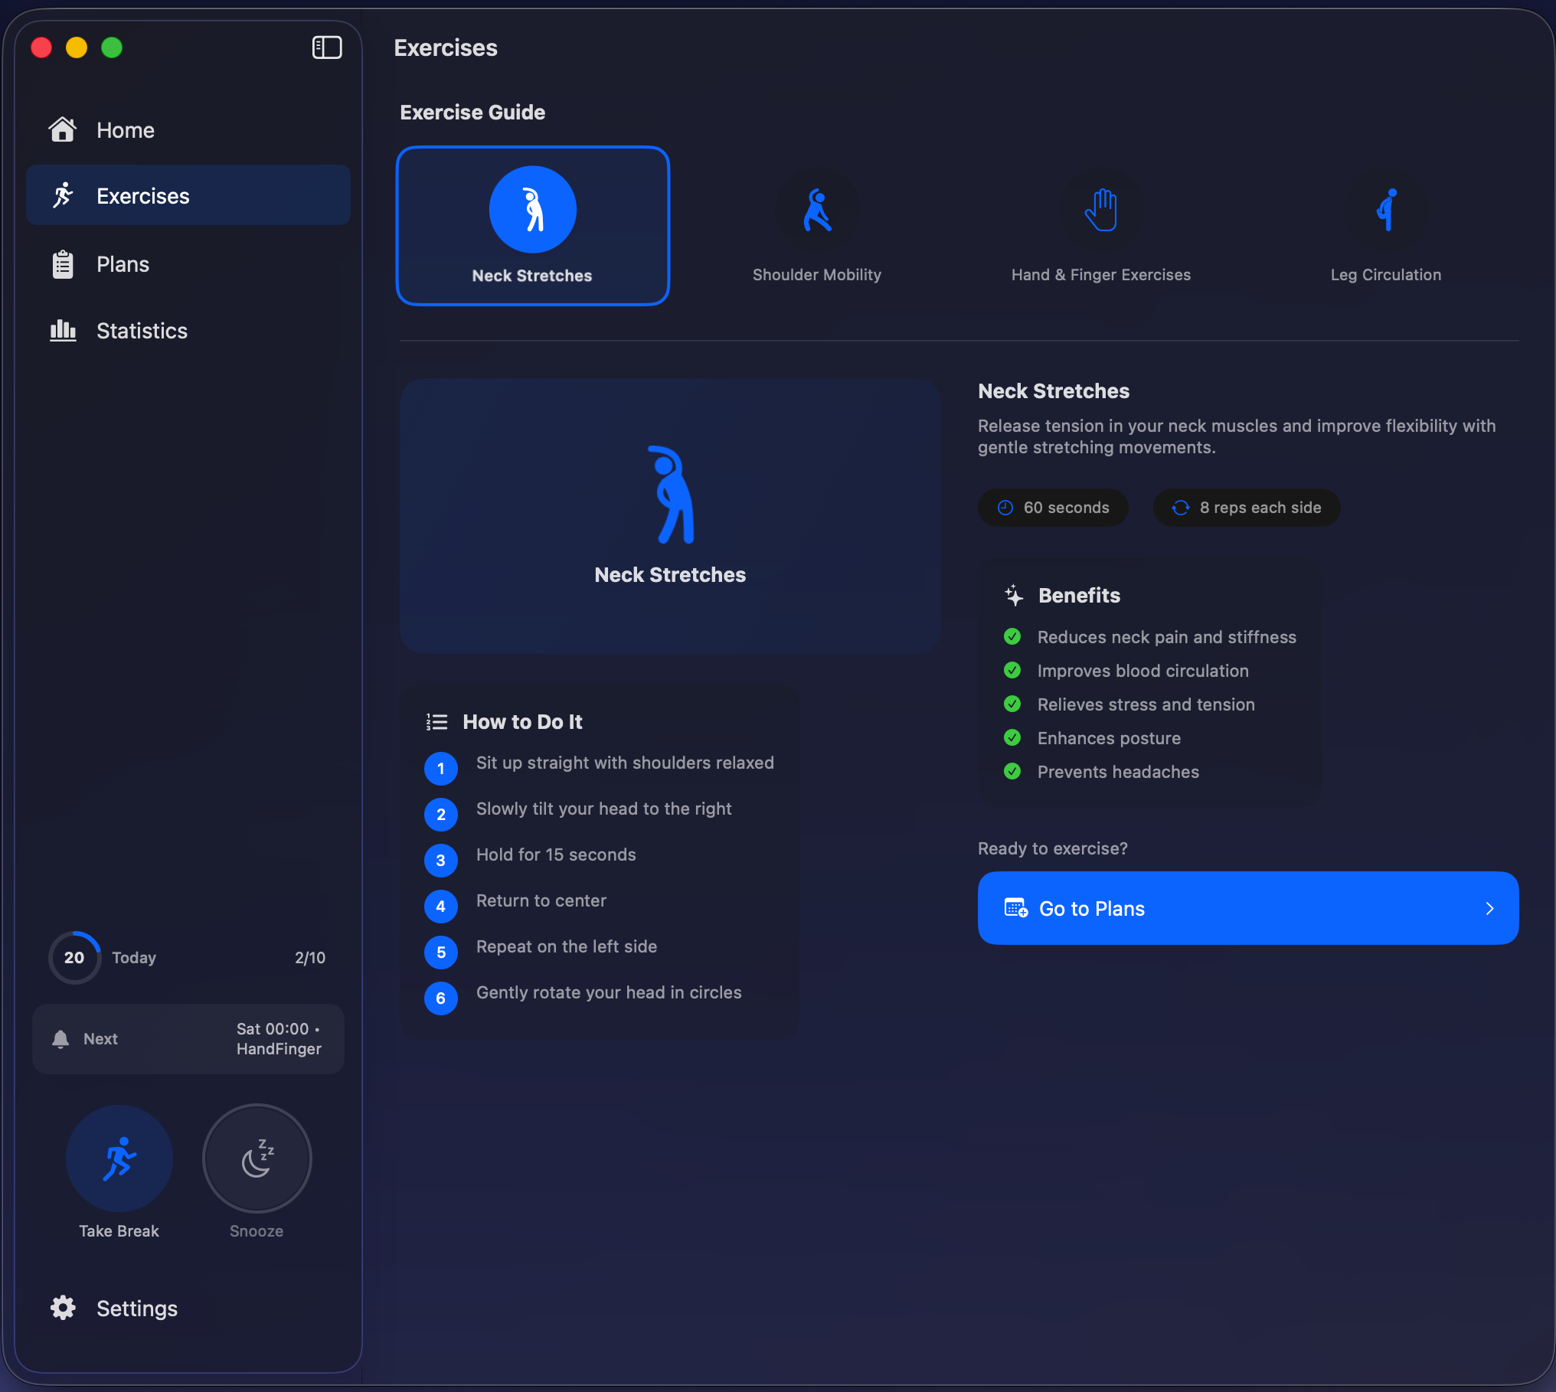
Task: Click the 8 reps each side badge
Action: pyautogui.click(x=1247, y=508)
